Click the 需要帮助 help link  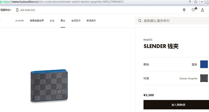(x=6, y=10)
